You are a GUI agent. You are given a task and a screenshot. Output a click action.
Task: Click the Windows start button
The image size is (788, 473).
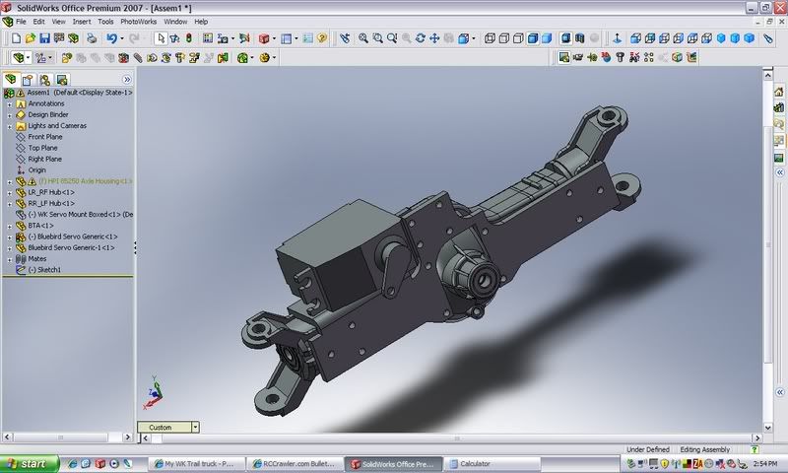pos(29,463)
